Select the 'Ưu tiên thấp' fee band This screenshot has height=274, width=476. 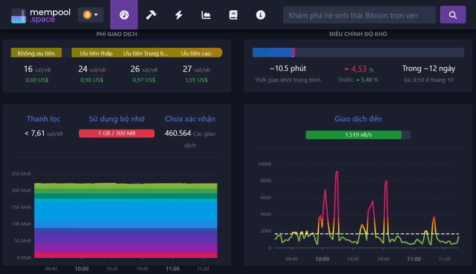96,53
